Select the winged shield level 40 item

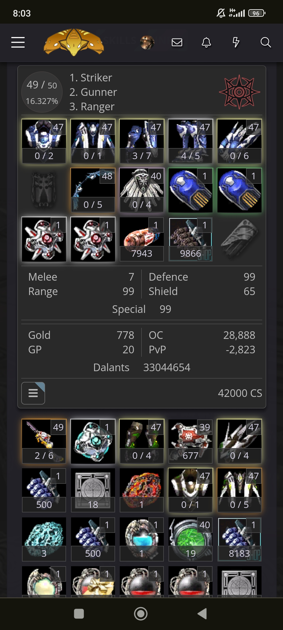pyautogui.click(x=142, y=190)
